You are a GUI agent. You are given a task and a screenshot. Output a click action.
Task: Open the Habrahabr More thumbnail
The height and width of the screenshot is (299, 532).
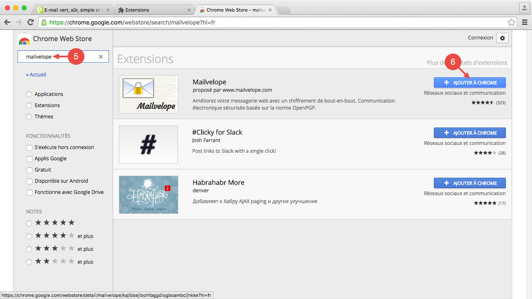(148, 195)
